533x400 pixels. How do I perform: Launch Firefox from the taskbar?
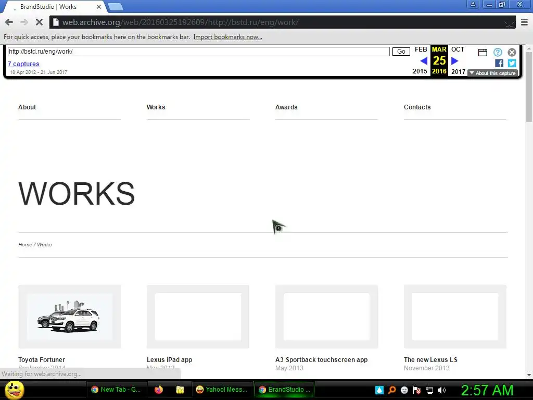(x=158, y=390)
